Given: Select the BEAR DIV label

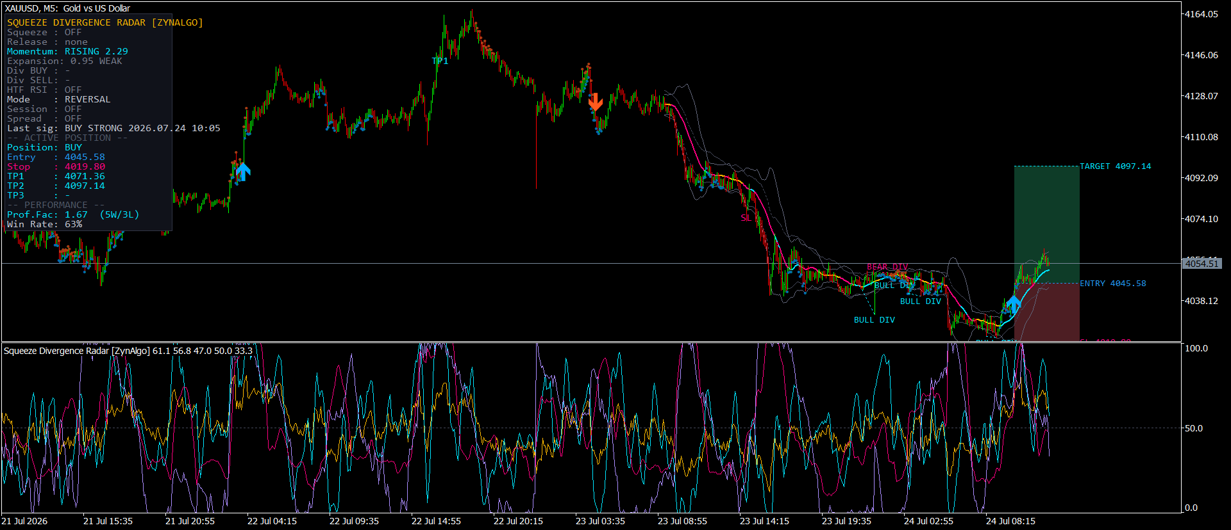Looking at the screenshot, I should [887, 267].
